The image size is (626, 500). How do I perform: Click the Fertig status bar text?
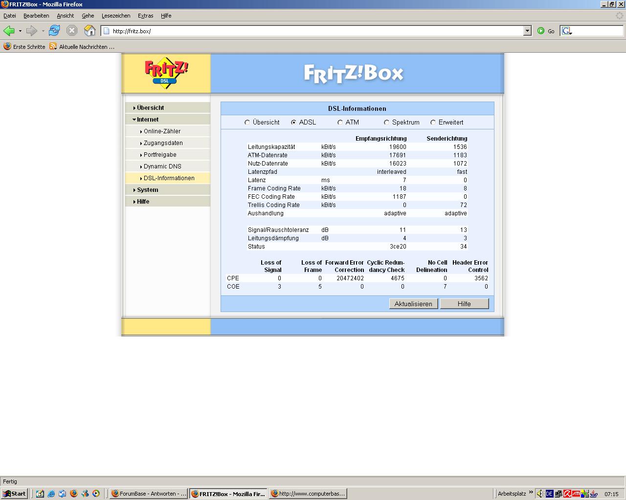coord(10,481)
